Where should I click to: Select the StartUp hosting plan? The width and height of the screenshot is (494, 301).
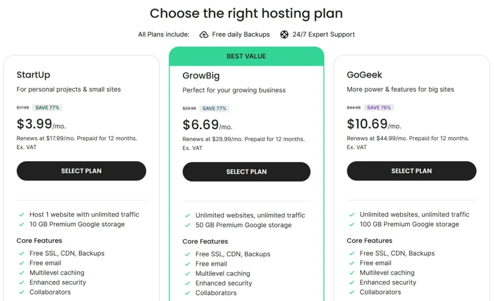[81, 171]
